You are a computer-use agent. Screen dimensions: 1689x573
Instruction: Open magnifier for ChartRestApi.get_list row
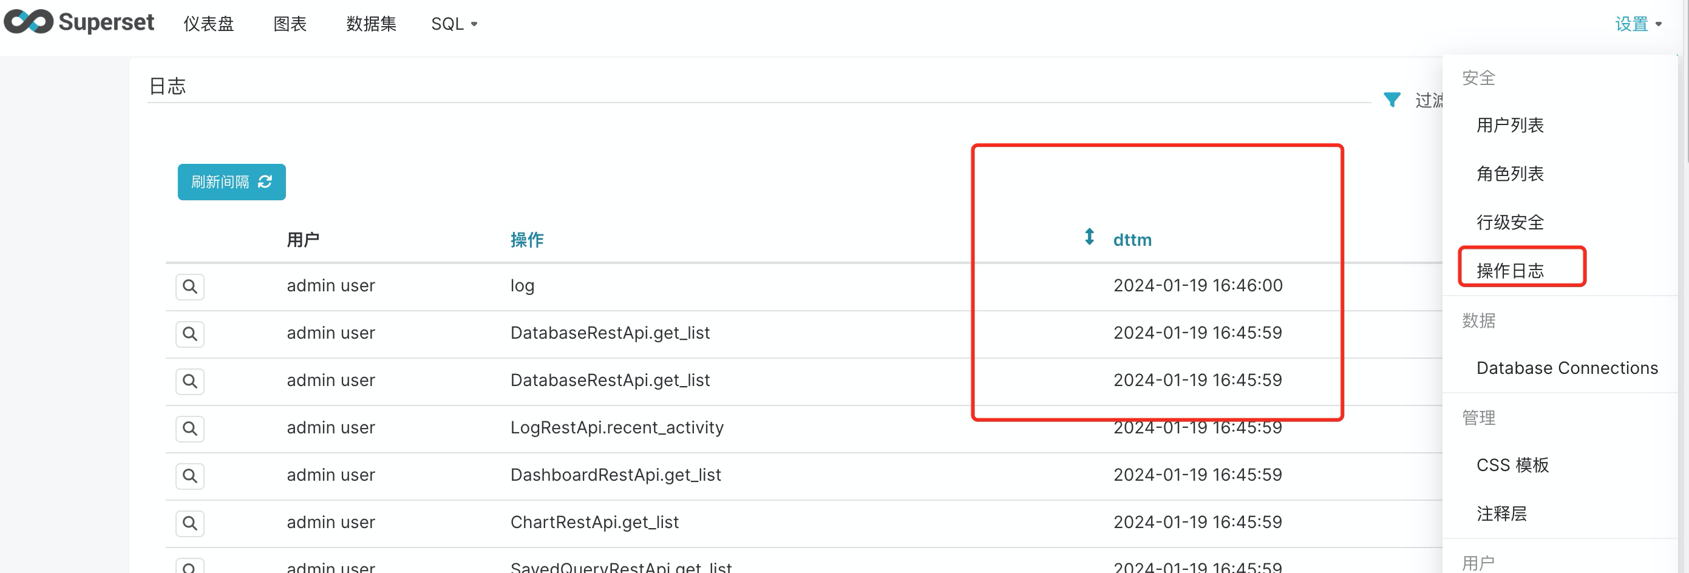[189, 523]
